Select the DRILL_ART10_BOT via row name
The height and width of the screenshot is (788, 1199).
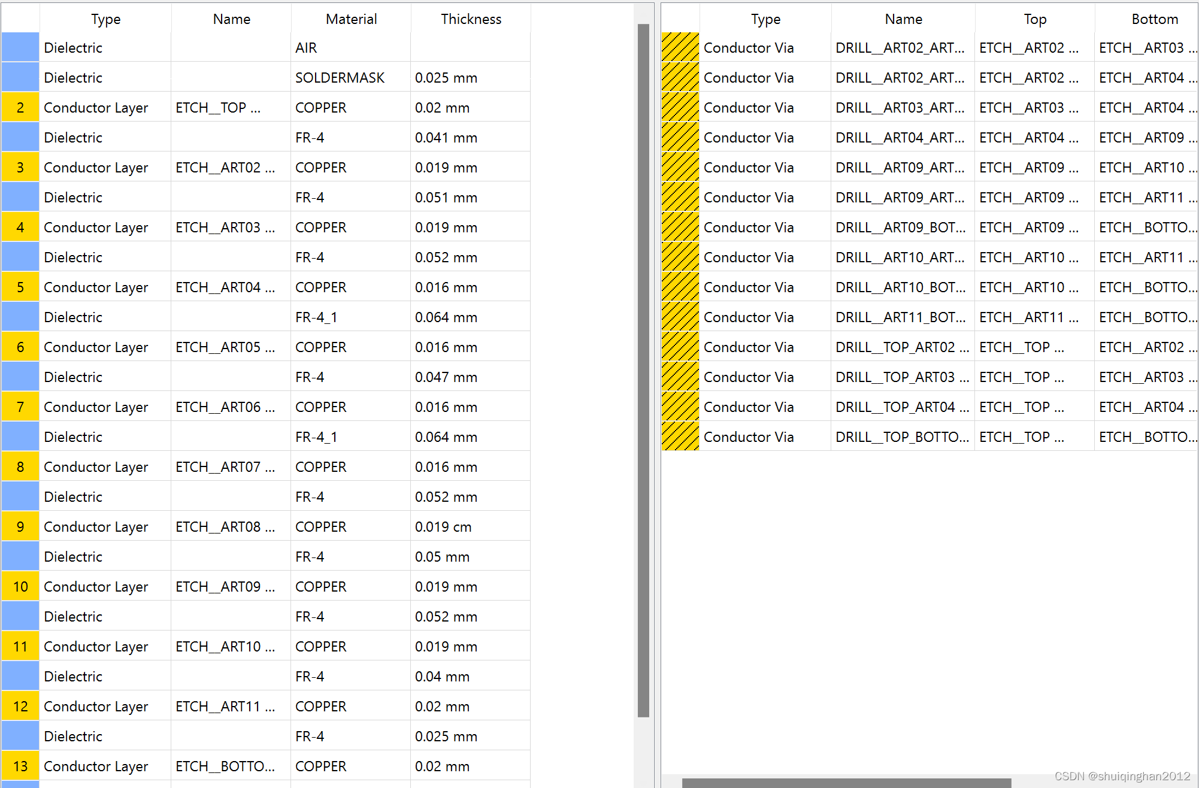pos(900,287)
